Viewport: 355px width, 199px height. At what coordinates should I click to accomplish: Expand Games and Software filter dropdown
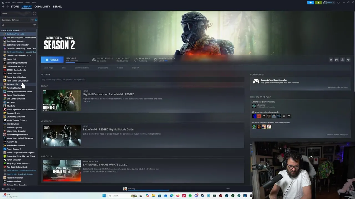[15, 20]
